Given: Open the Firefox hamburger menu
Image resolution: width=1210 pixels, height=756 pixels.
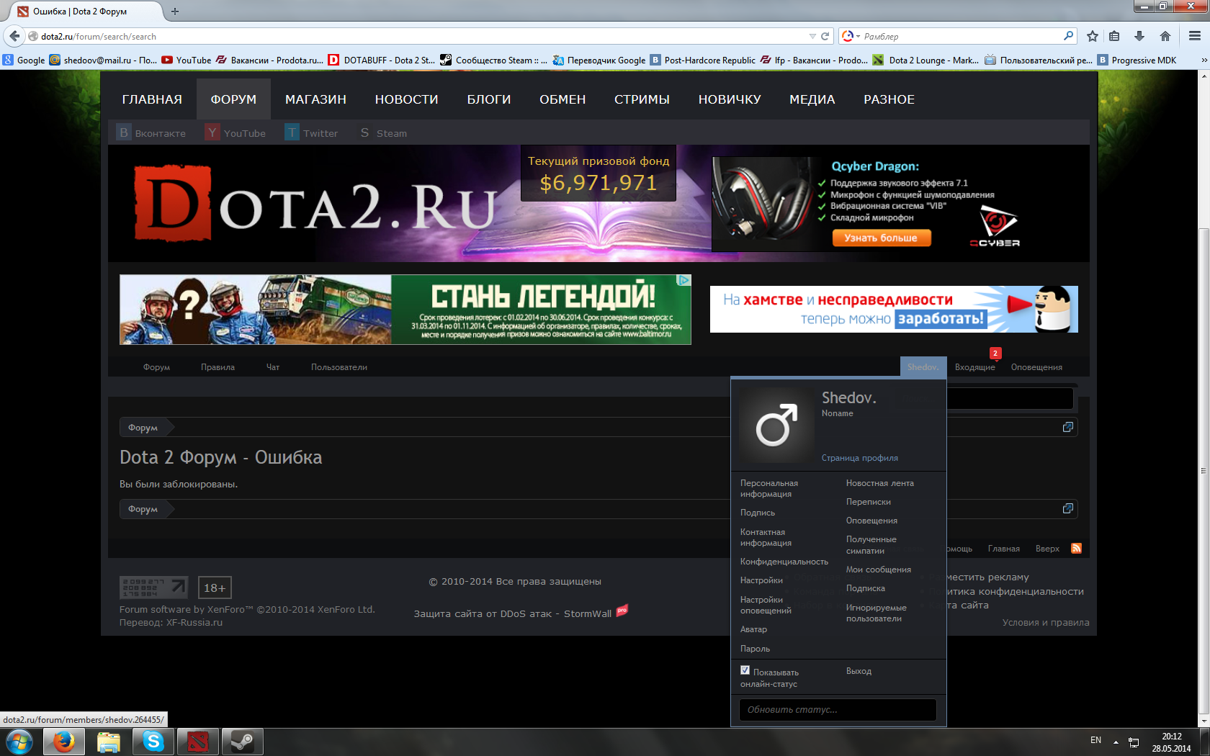Looking at the screenshot, I should (x=1195, y=36).
